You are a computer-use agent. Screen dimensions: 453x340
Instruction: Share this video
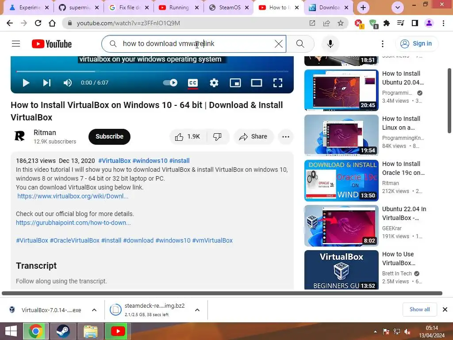pos(253,136)
